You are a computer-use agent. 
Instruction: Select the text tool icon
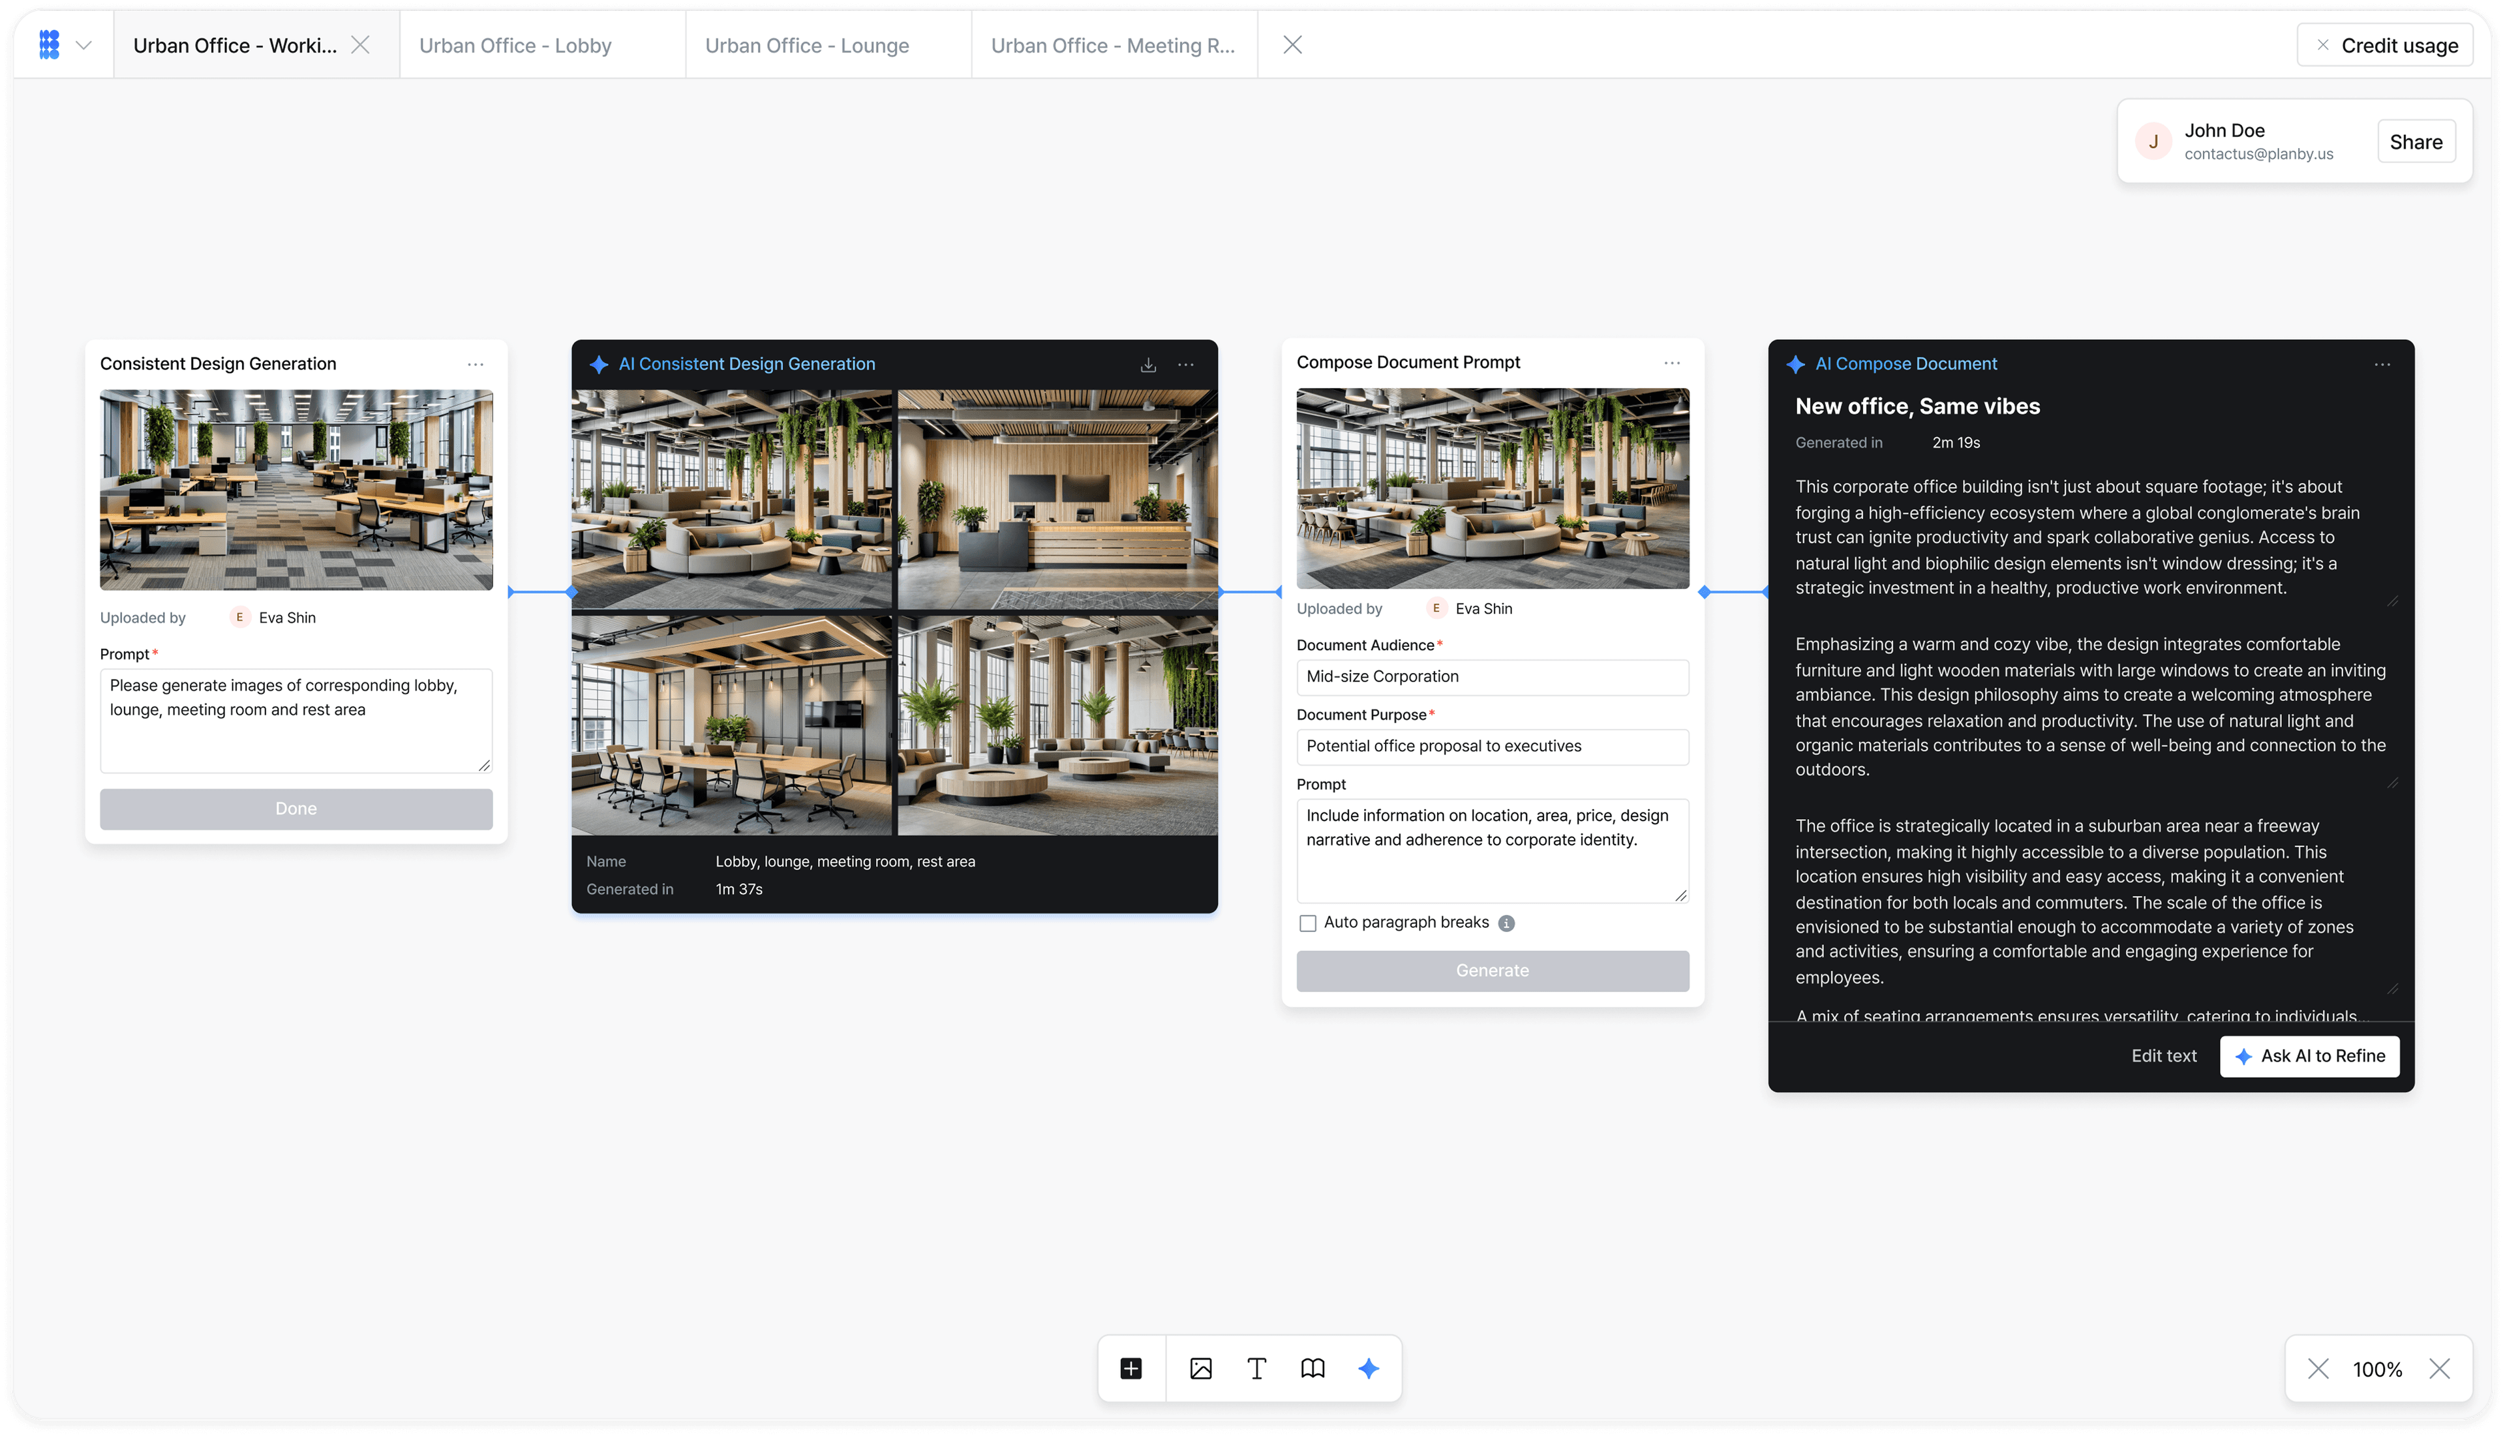1256,1368
